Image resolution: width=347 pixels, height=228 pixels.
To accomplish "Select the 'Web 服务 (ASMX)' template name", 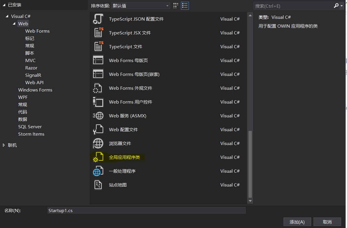I will point(128,116).
